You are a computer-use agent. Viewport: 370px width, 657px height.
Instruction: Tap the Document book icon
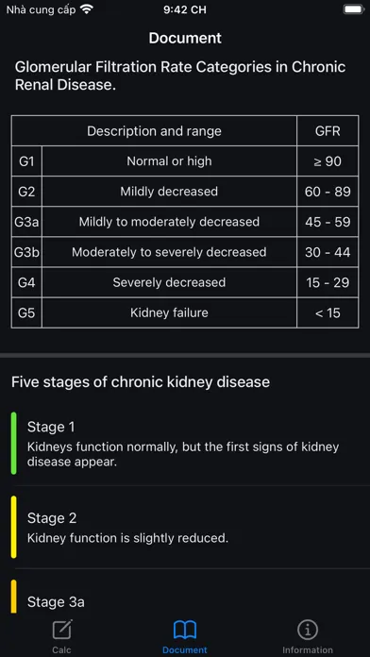(185, 630)
